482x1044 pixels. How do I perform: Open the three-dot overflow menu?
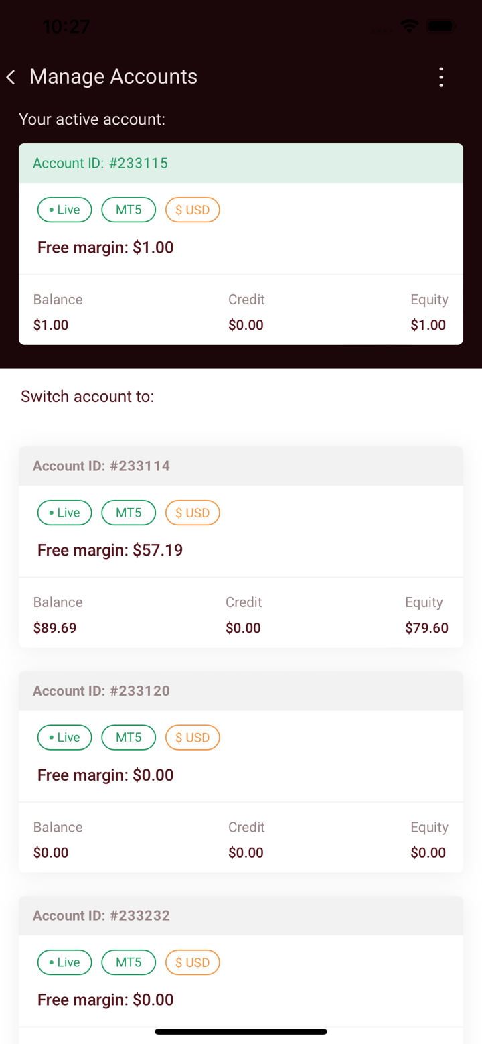pyautogui.click(x=440, y=77)
